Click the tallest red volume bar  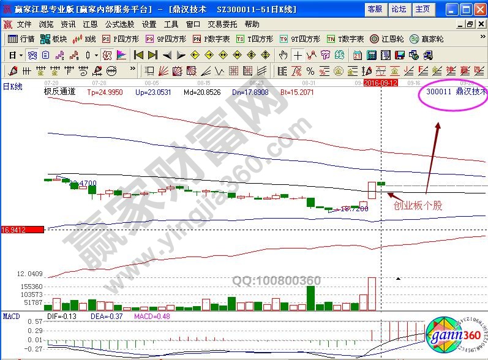(371, 293)
